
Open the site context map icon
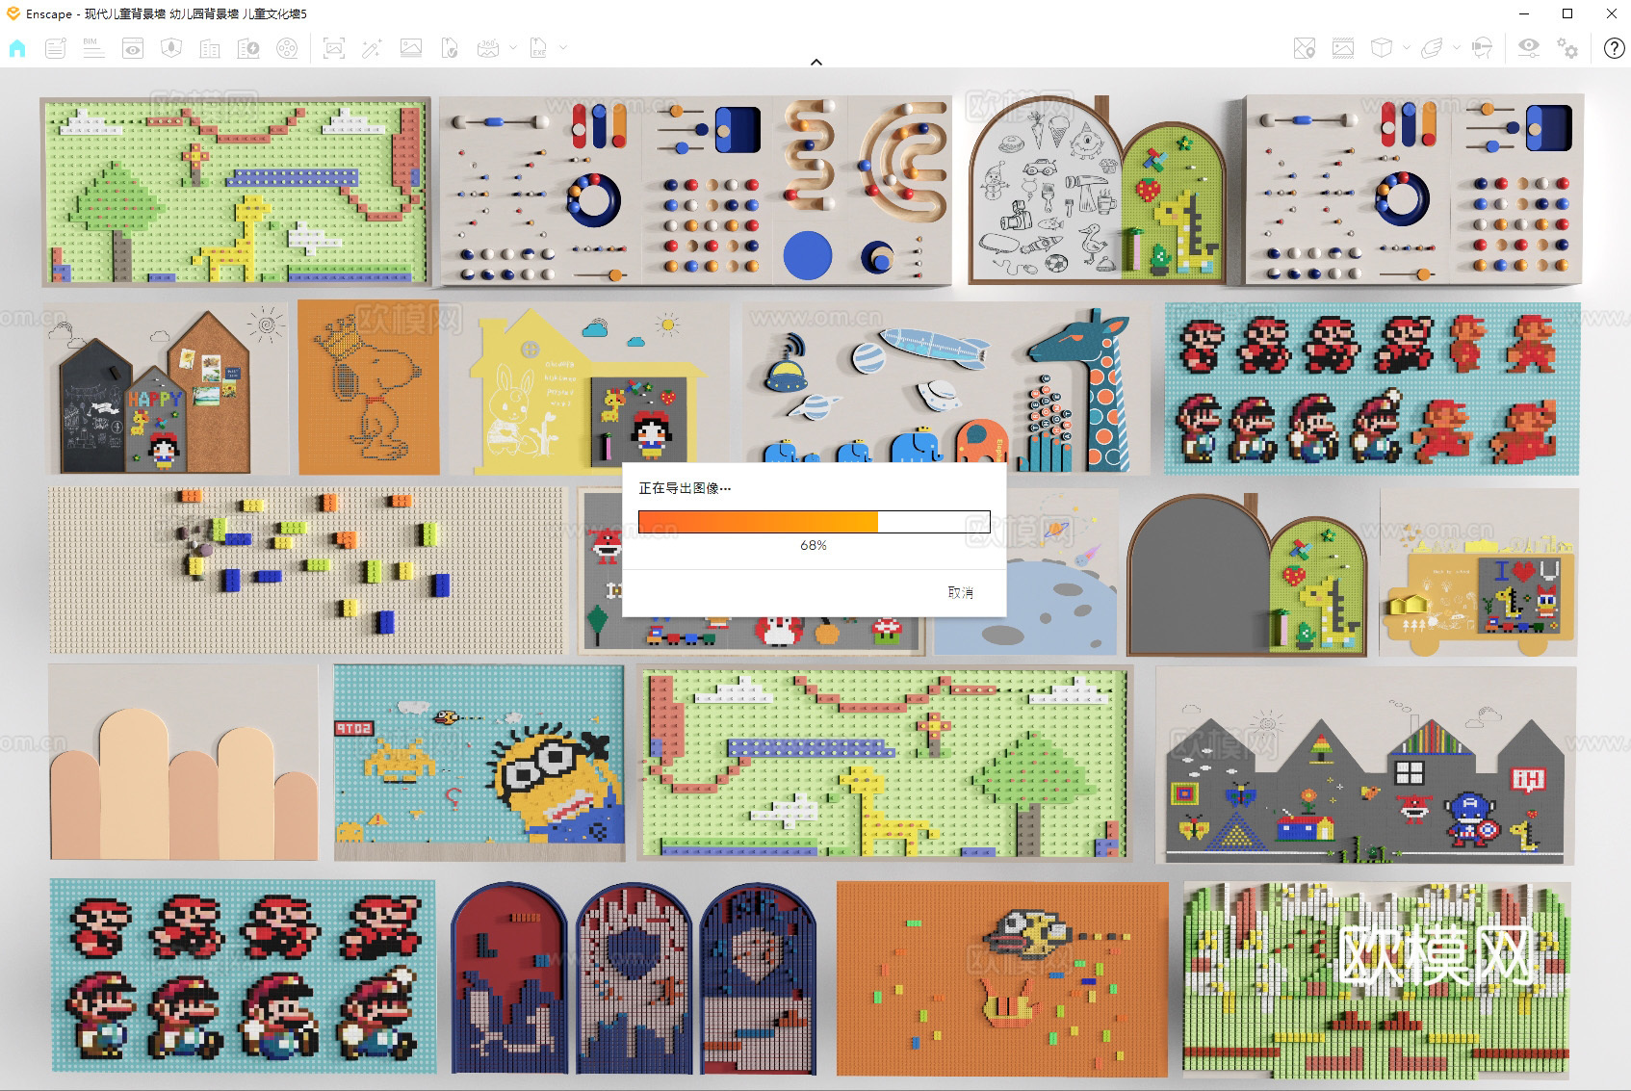(171, 48)
